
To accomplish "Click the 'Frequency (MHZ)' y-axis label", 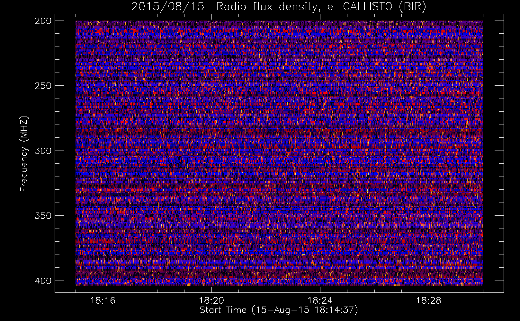I will [x=24, y=154].
